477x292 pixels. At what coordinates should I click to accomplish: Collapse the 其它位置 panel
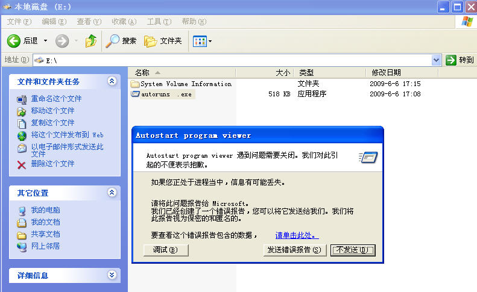[x=112, y=192]
